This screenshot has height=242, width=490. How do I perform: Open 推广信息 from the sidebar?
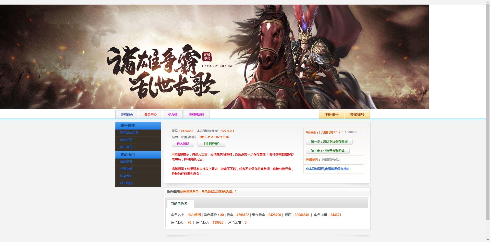tap(126, 147)
